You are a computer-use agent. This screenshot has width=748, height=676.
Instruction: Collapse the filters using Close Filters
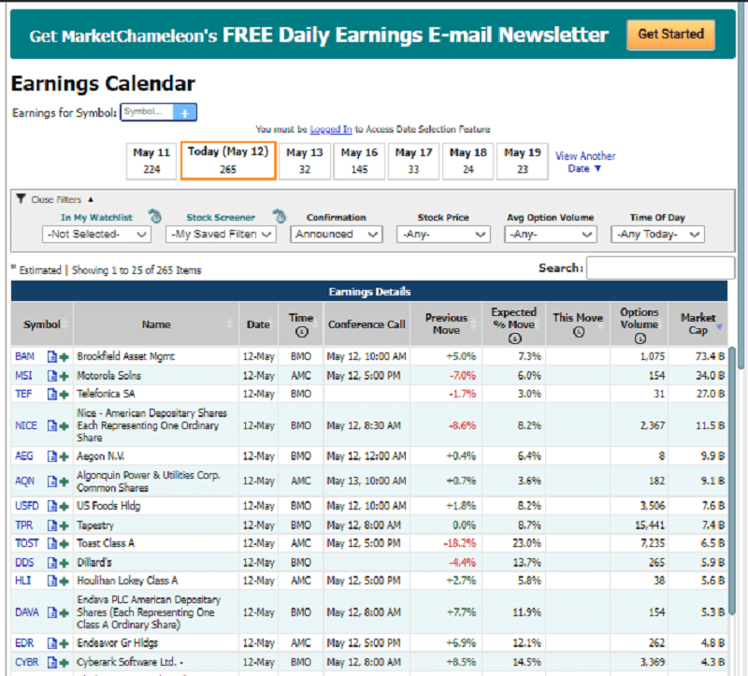coord(56,197)
